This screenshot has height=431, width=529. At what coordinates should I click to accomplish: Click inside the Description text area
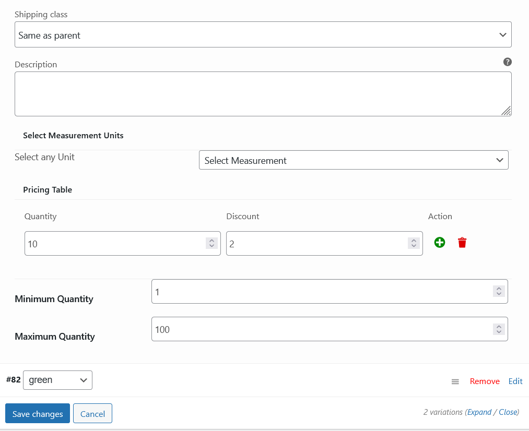click(256, 94)
